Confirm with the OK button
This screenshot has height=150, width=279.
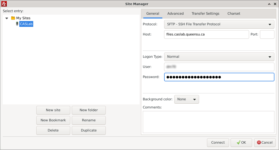(x=241, y=143)
